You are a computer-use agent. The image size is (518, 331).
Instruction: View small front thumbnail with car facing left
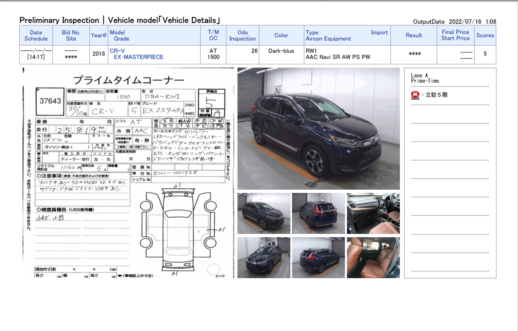pyautogui.click(x=264, y=258)
